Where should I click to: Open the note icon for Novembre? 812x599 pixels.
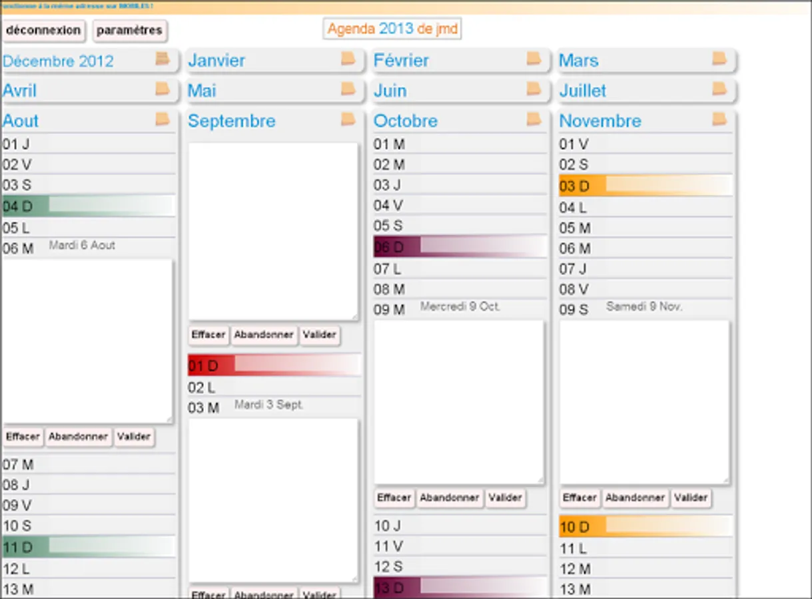click(719, 119)
